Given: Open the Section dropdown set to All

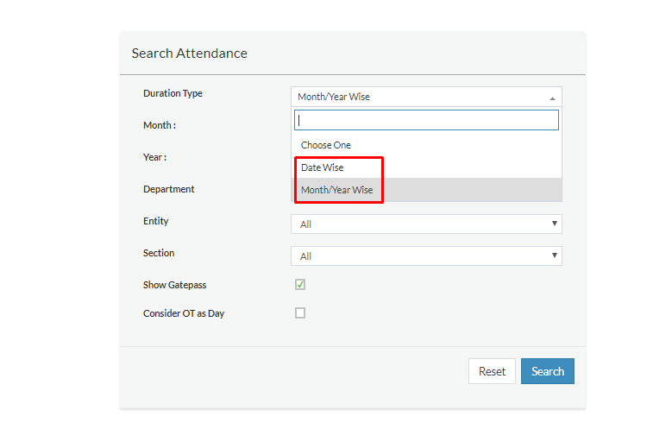Looking at the screenshot, I should click(x=426, y=256).
